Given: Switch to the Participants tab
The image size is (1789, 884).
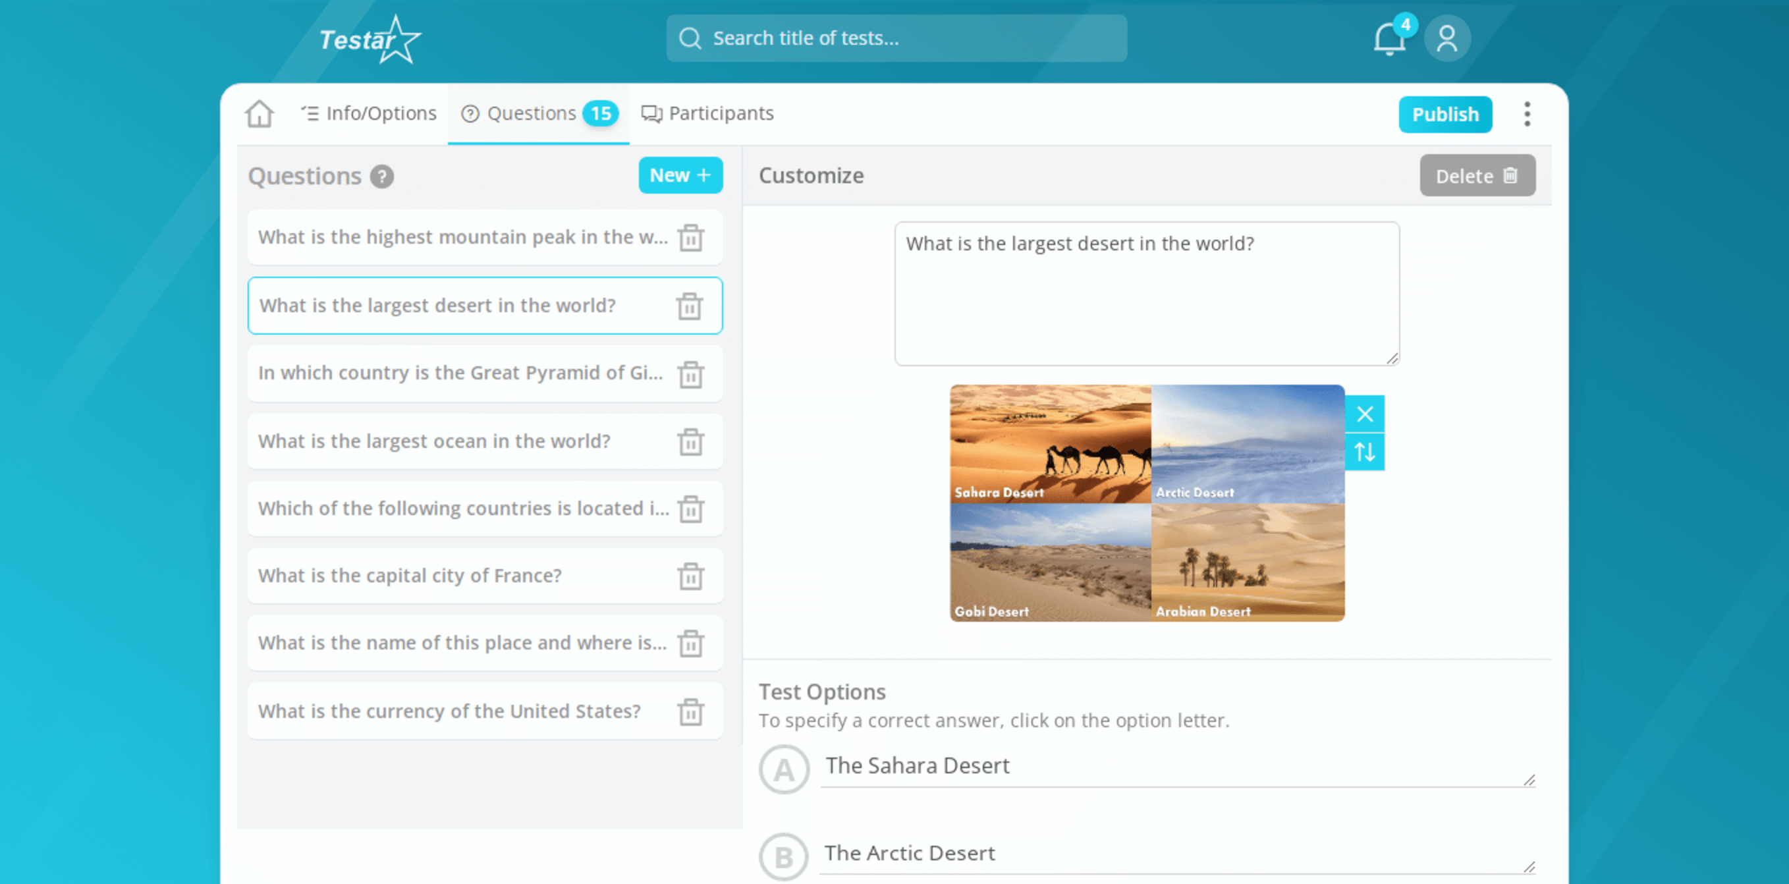Looking at the screenshot, I should coord(707,113).
